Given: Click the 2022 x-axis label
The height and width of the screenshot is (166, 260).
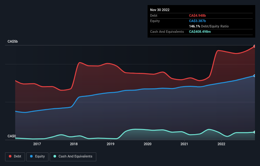Looking at the screenshot, I should 221,144.
